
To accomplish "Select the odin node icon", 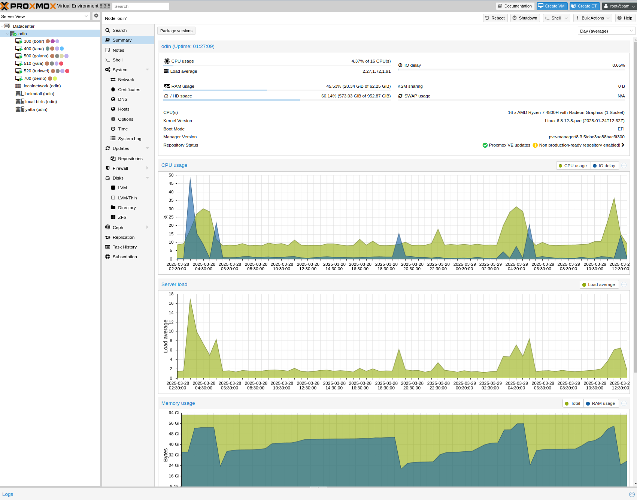I will [x=13, y=34].
